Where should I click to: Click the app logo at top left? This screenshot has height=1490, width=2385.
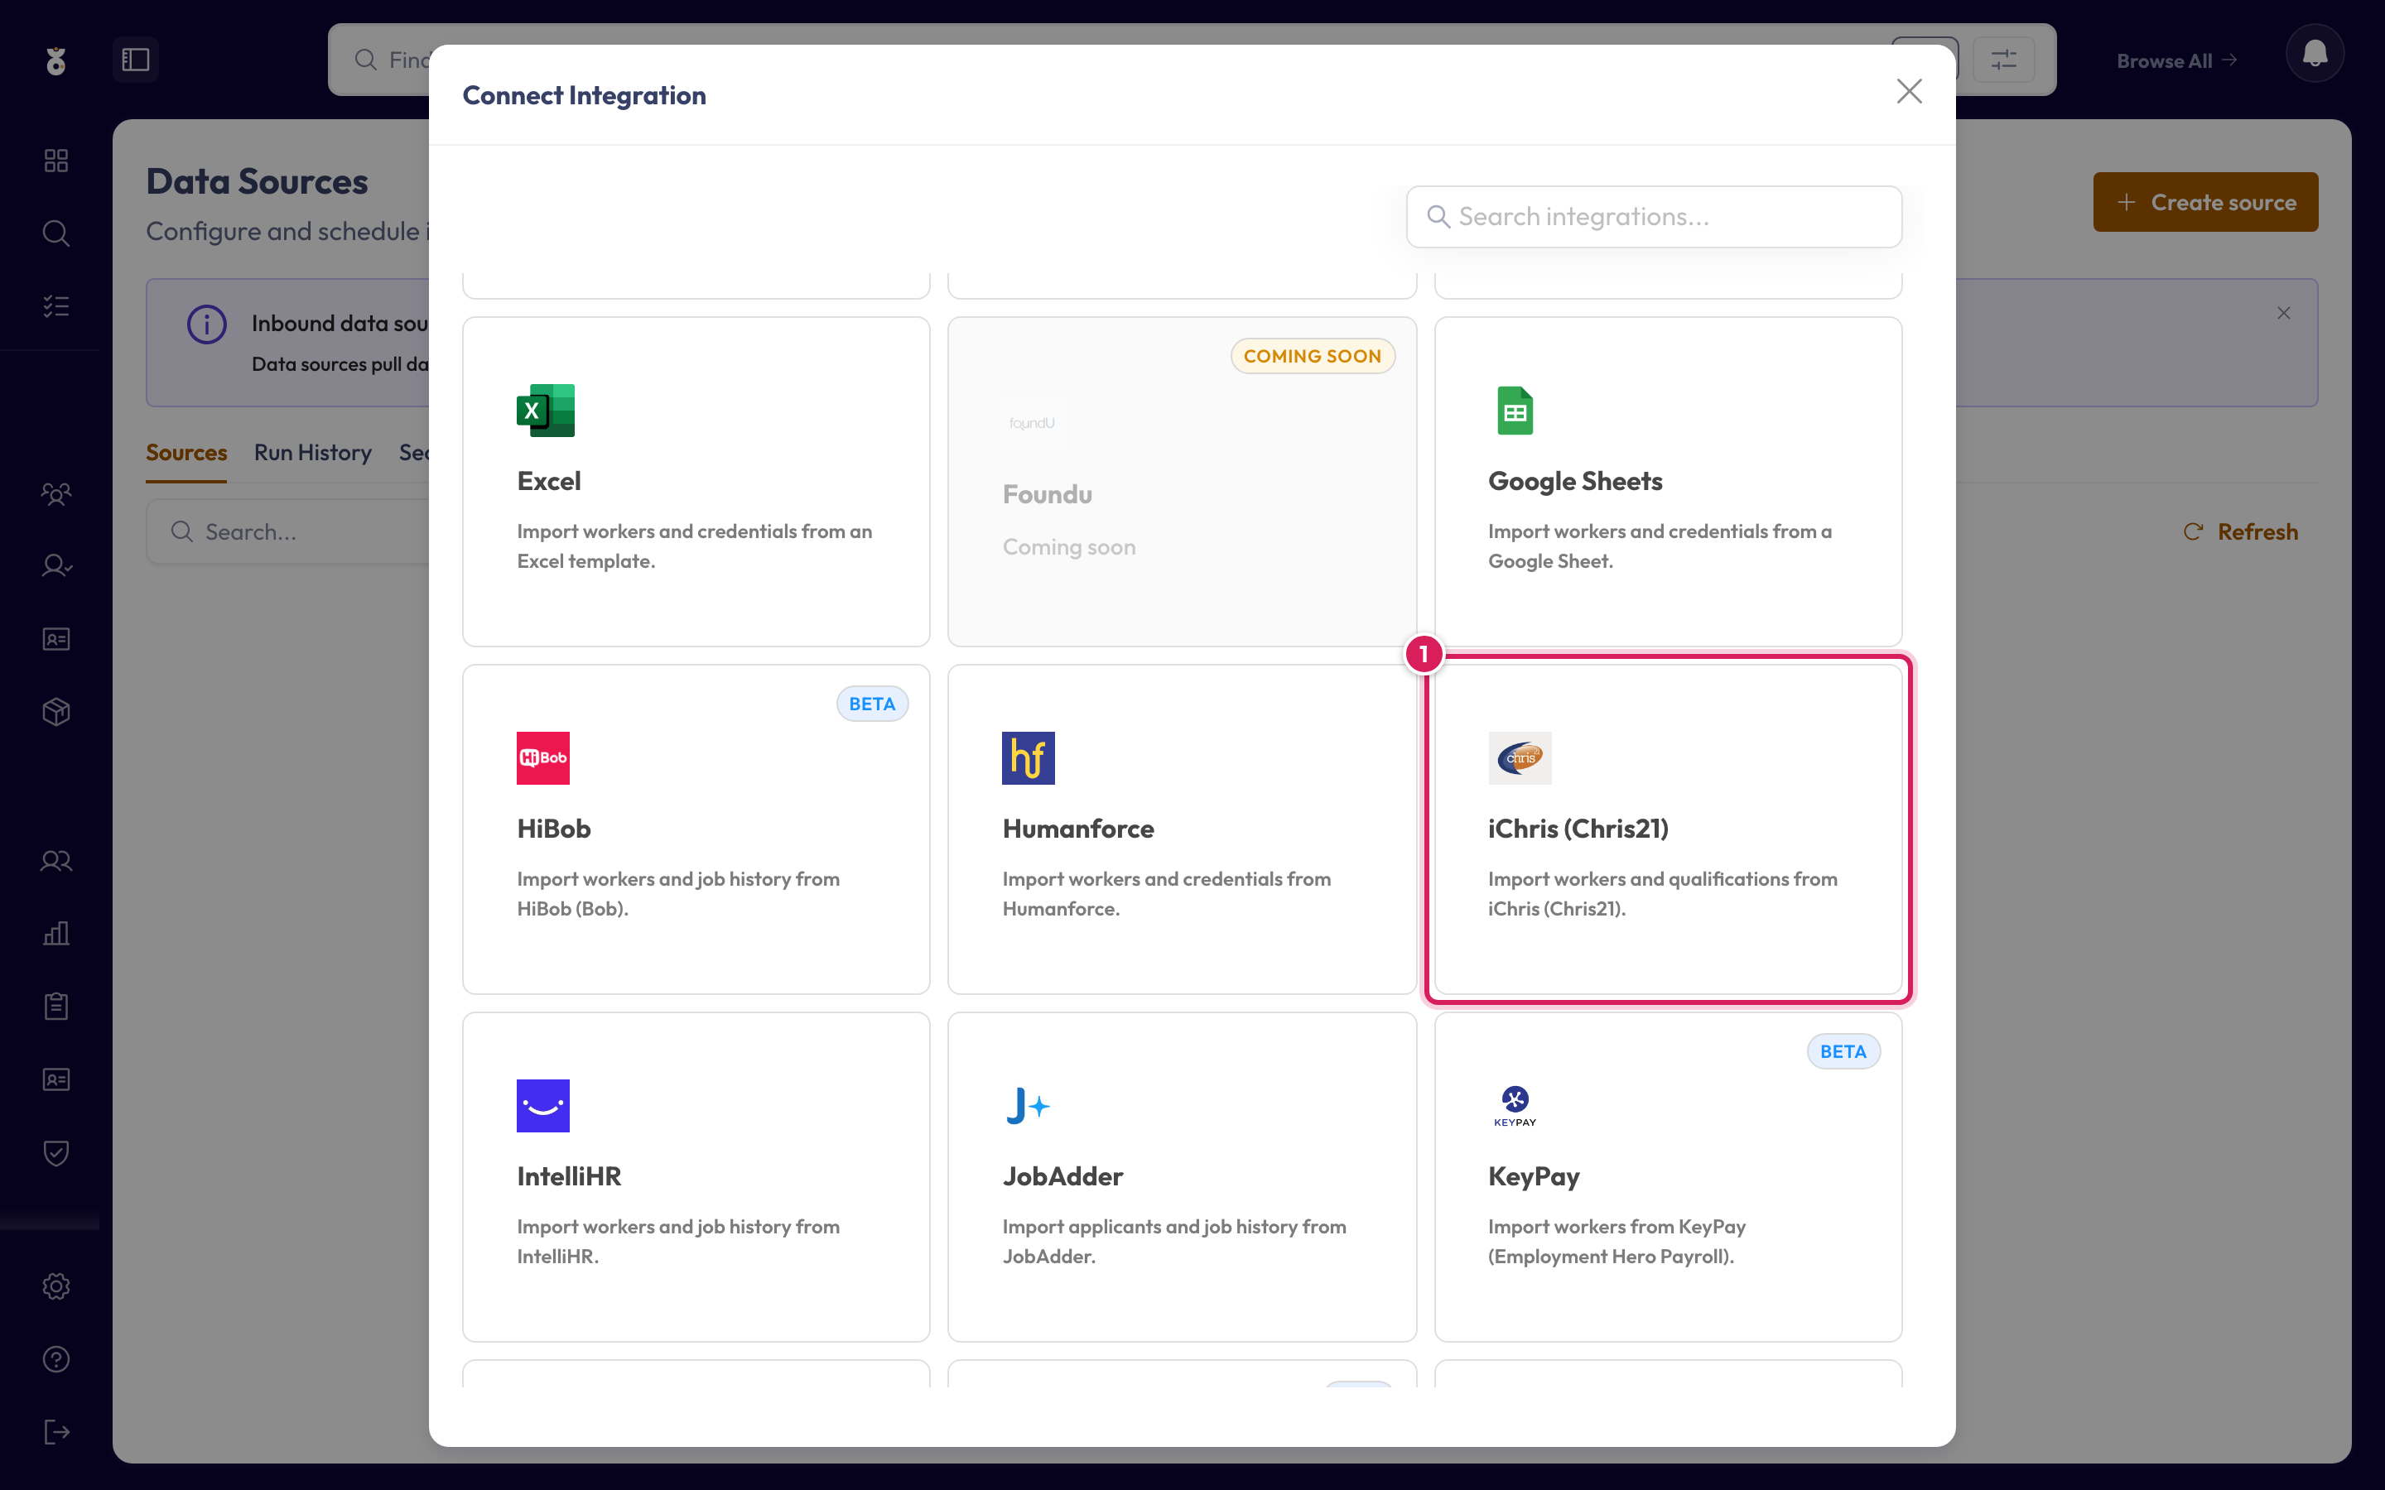(x=56, y=61)
